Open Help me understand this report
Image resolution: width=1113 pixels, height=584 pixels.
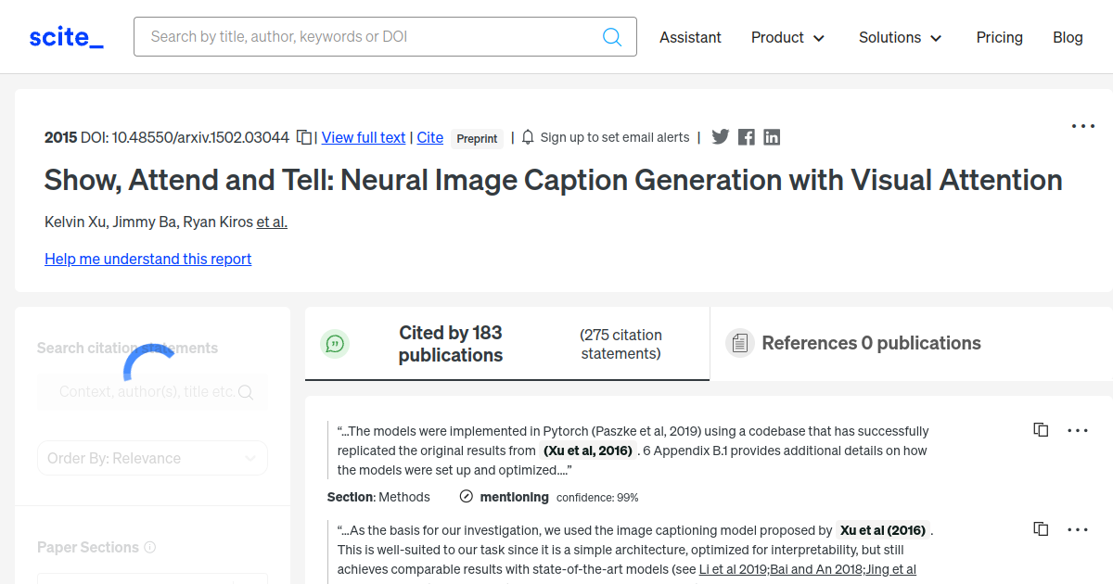(x=147, y=259)
